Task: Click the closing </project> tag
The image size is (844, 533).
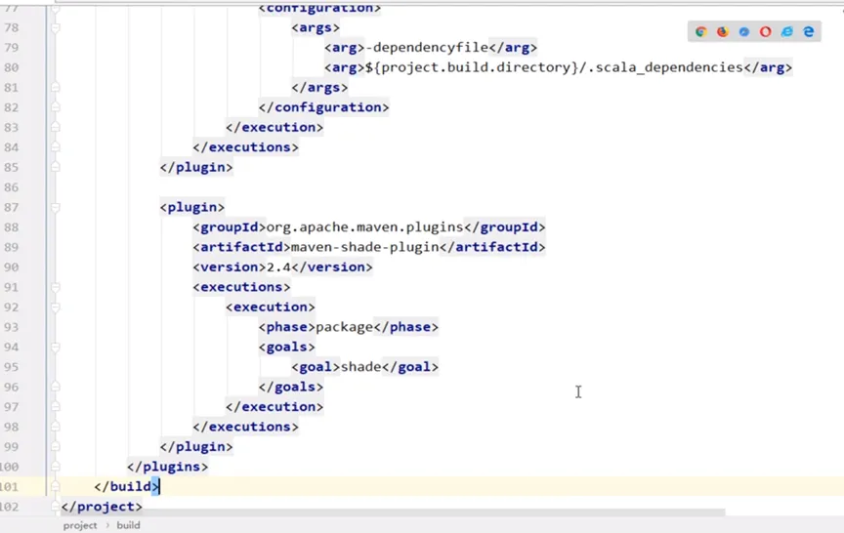Action: 102,506
